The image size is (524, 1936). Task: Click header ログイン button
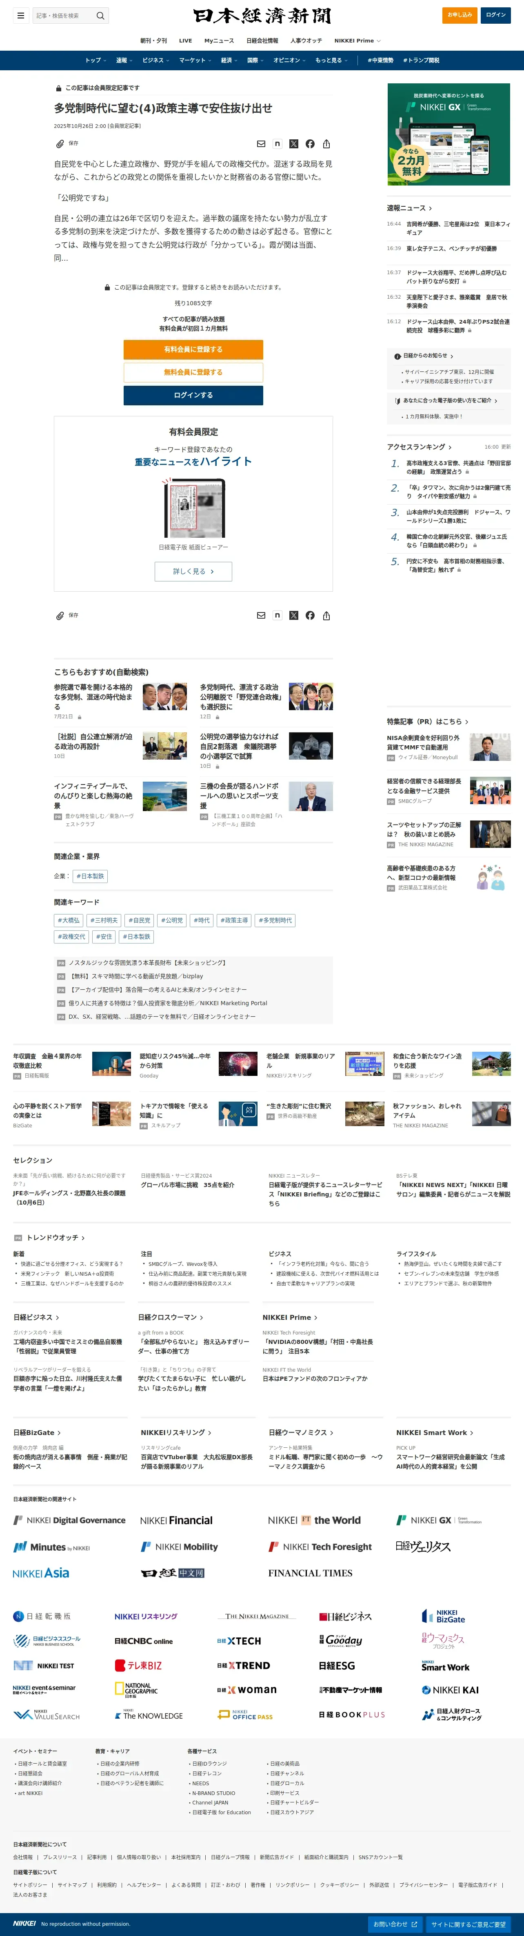click(495, 15)
